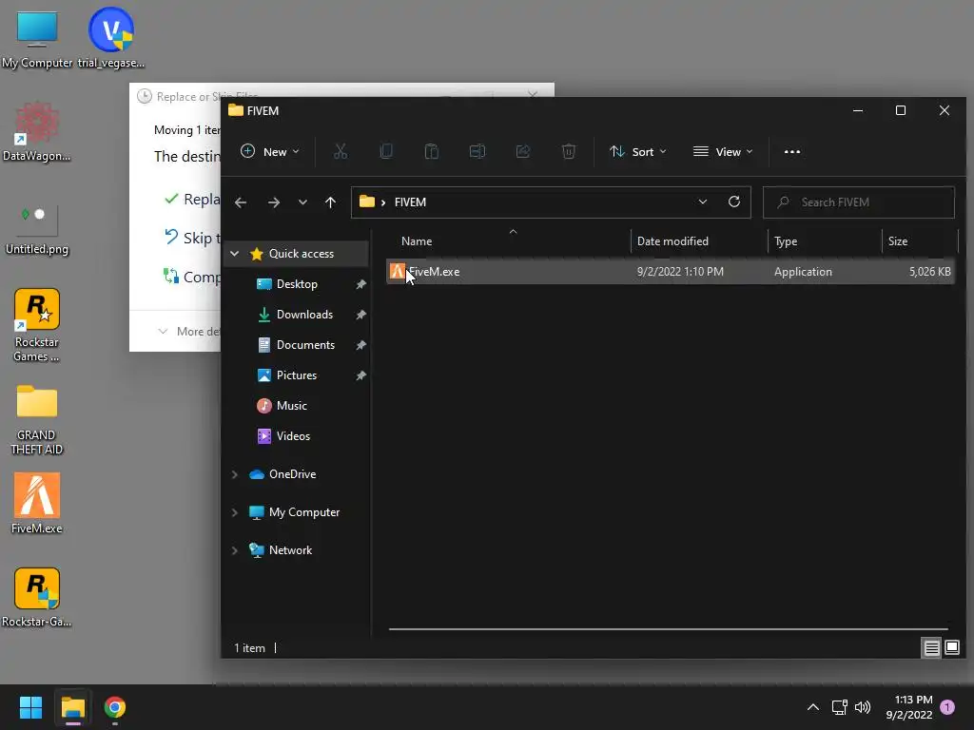Switch to details view layout icon

coord(931,648)
